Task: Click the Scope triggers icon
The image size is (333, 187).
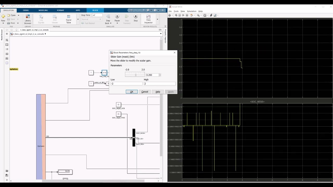Action: coord(211,15)
